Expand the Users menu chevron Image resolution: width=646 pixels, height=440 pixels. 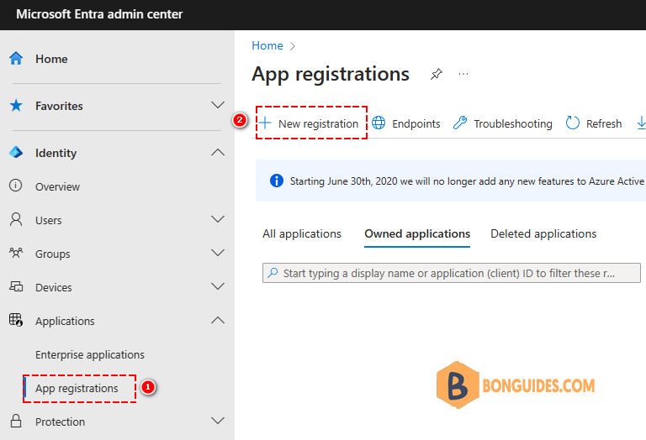point(218,219)
